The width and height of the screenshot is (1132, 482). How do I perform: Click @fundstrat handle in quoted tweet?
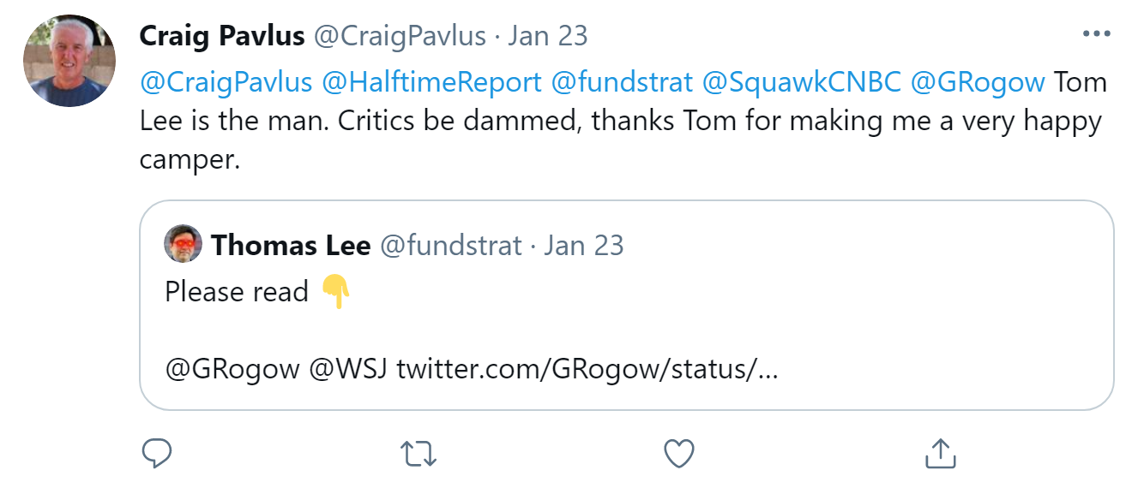click(x=451, y=247)
